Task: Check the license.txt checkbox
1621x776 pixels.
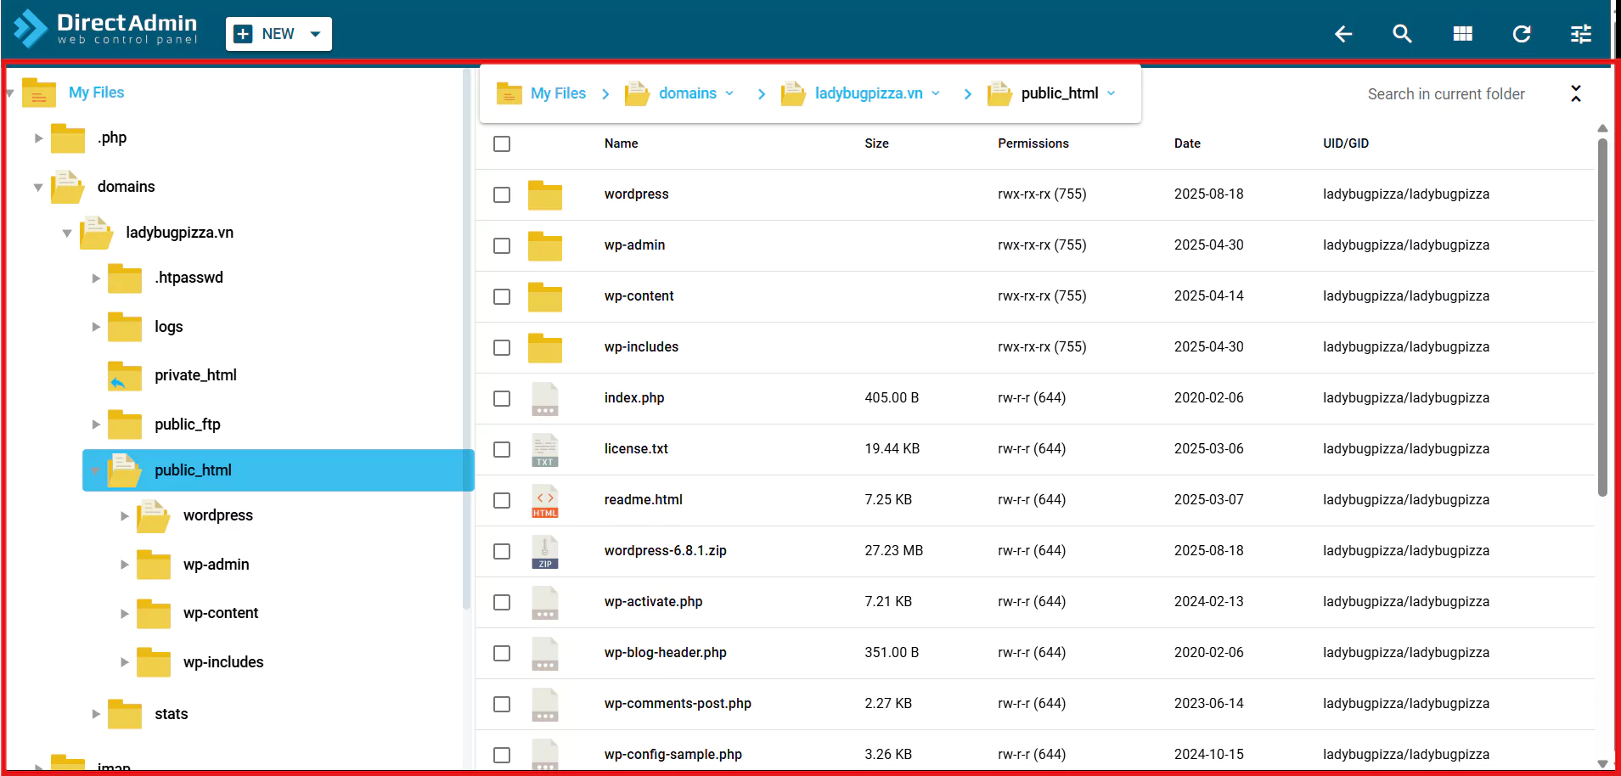Action: click(x=502, y=449)
